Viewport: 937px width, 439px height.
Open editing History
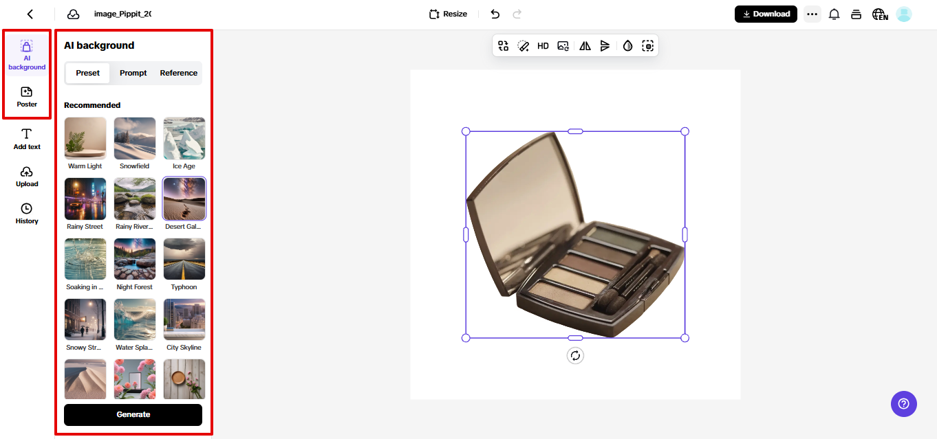coord(26,214)
